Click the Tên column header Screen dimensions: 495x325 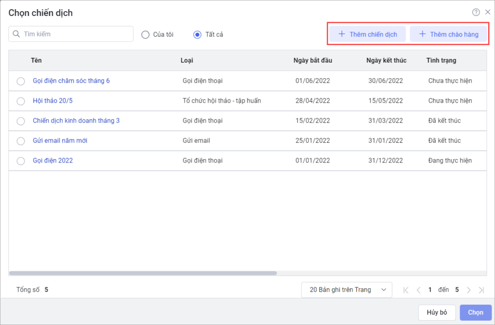click(x=36, y=60)
